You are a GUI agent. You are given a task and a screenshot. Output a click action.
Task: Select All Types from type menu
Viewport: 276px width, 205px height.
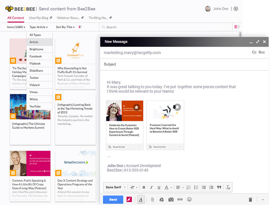pos(39,35)
